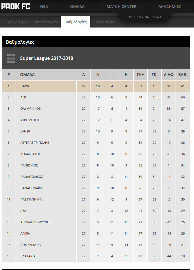
Task: Open the ΑΚΑΔΗΜΙΕΣ menu
Action: (170, 7)
